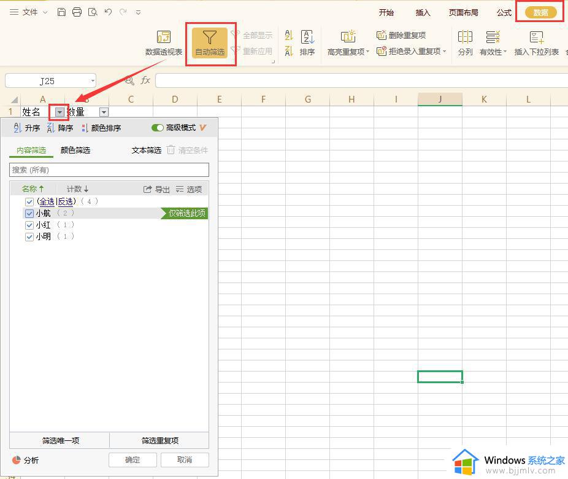This screenshot has width=568, height=479.
Task: Open the filter dropdown arrow in 数量 cell
Action: tap(104, 112)
